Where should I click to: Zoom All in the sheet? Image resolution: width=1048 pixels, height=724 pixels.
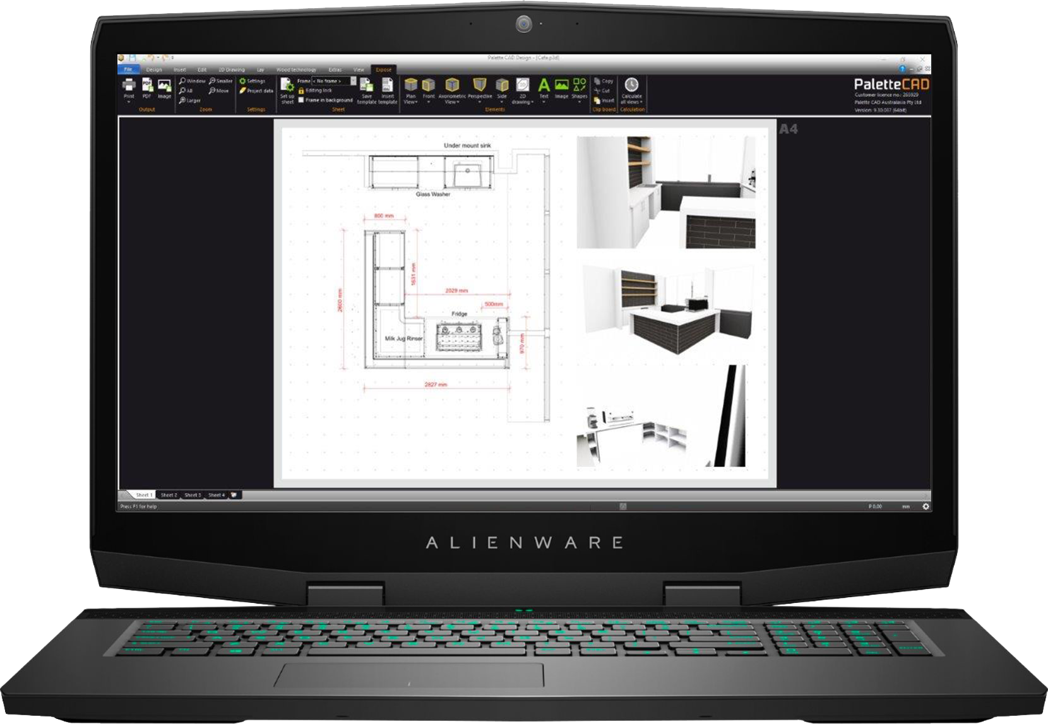click(186, 91)
